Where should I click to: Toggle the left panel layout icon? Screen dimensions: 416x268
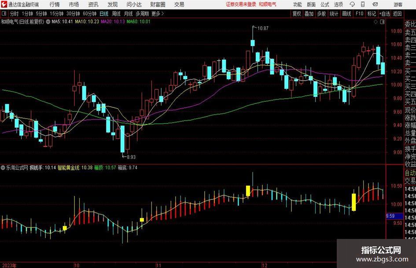[4, 14]
